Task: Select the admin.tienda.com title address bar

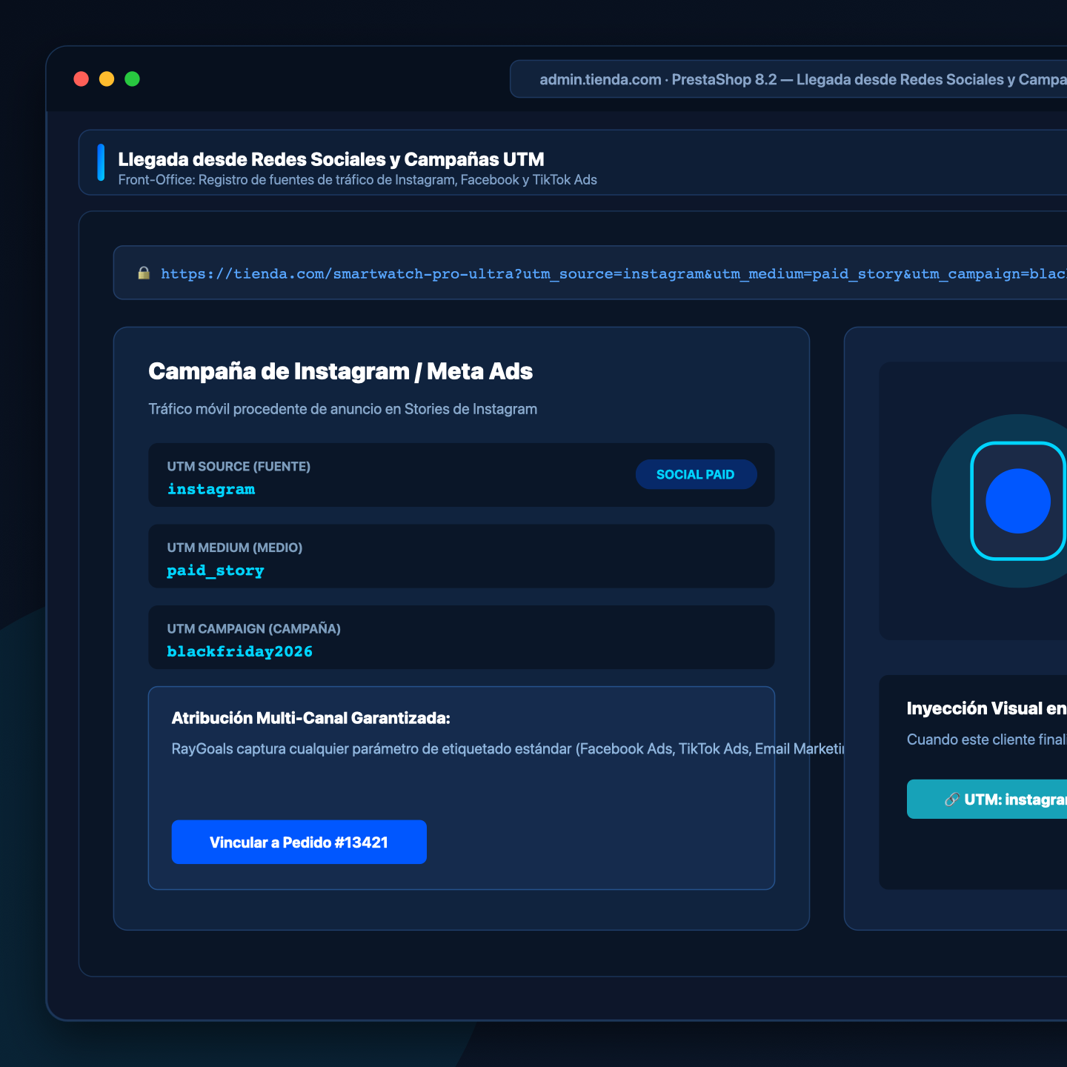Action: (x=788, y=79)
